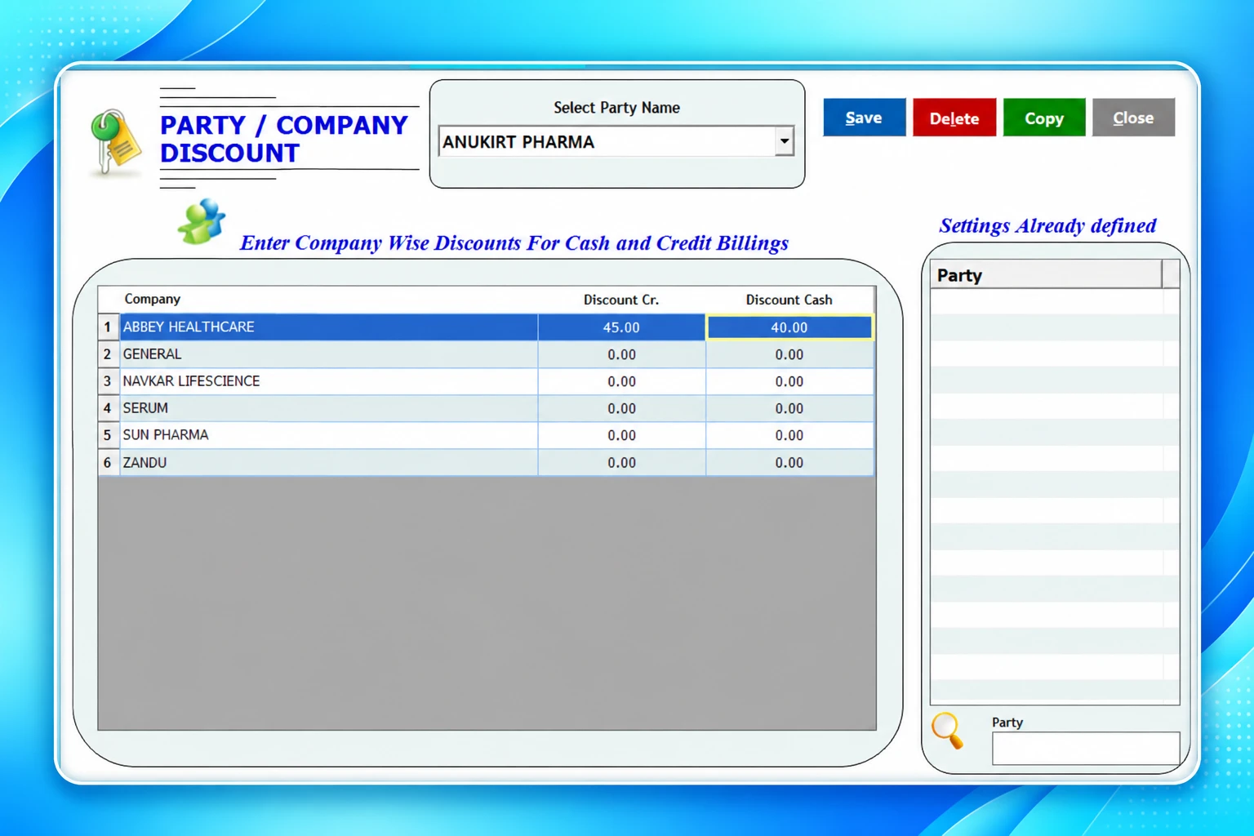Click Discount Cr. cell for NAVKAR LIFESCIENCE
The width and height of the screenshot is (1254, 836).
621,381
